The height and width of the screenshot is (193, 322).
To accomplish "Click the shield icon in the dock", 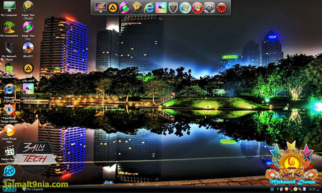I will coord(173,8).
